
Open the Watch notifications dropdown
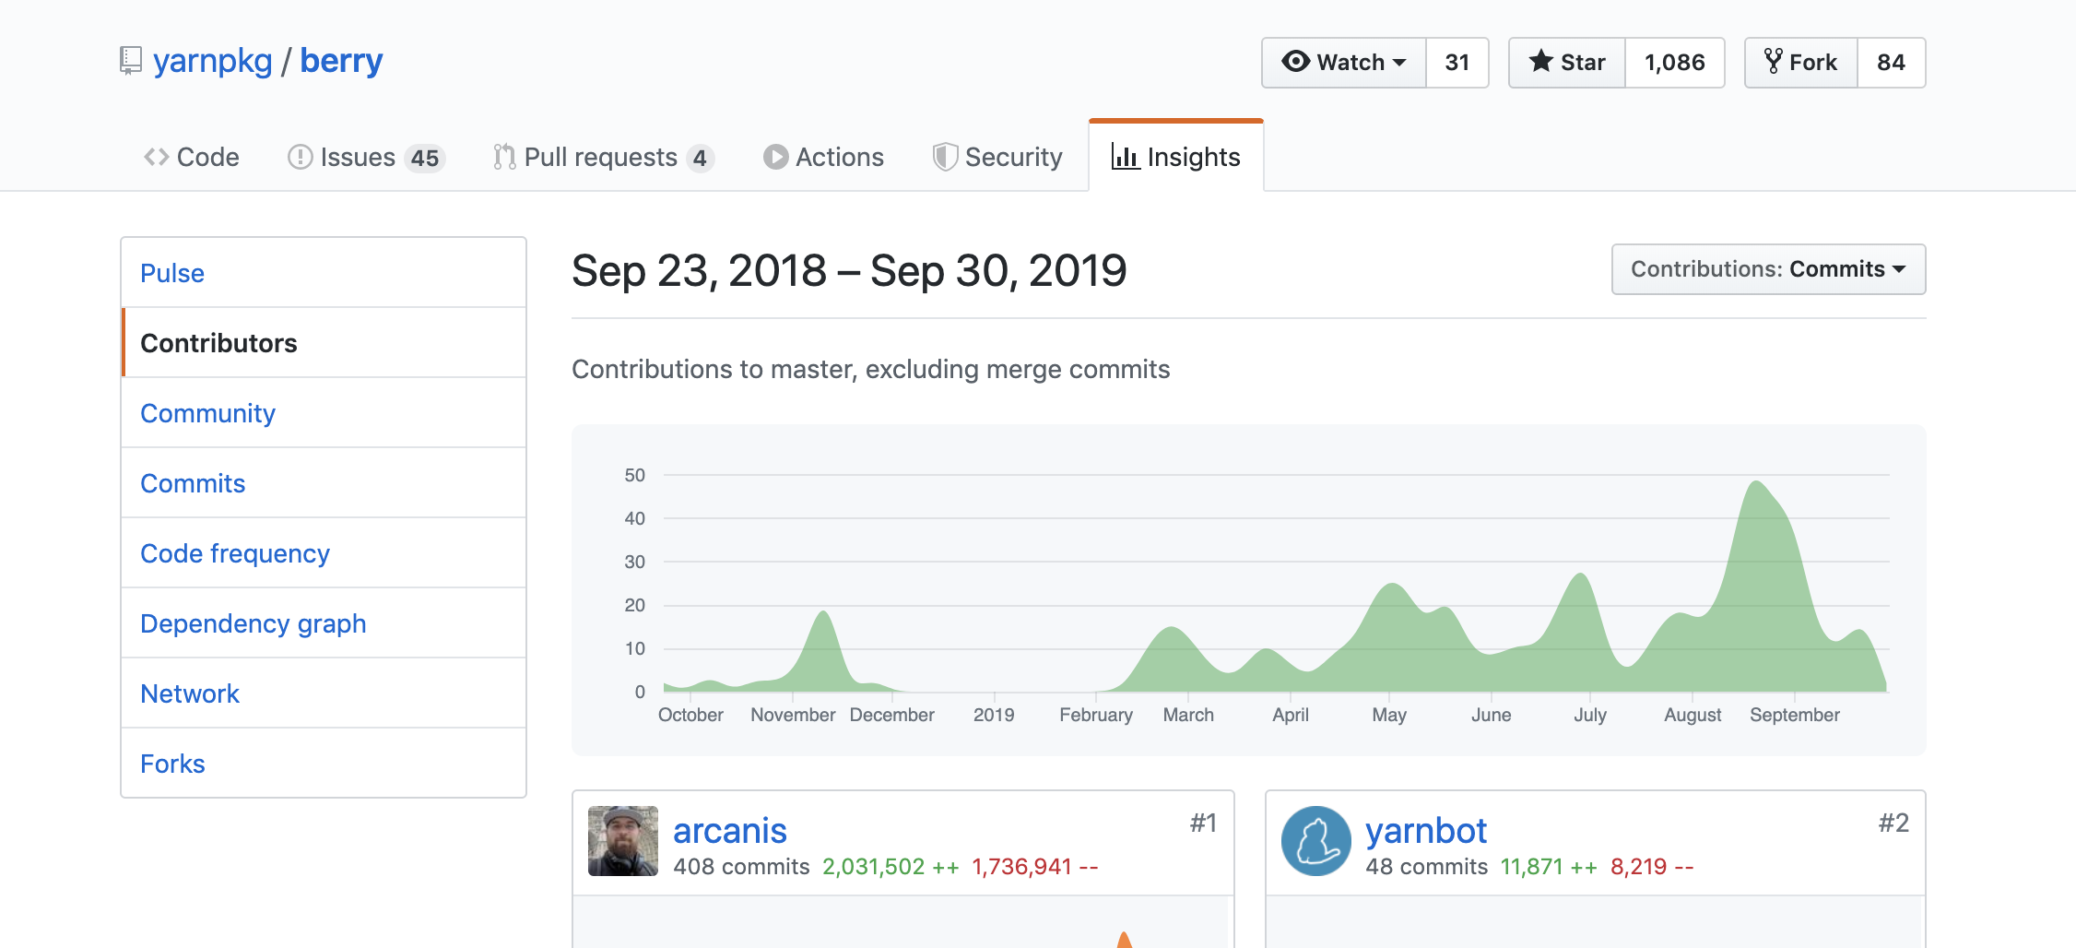(1344, 63)
